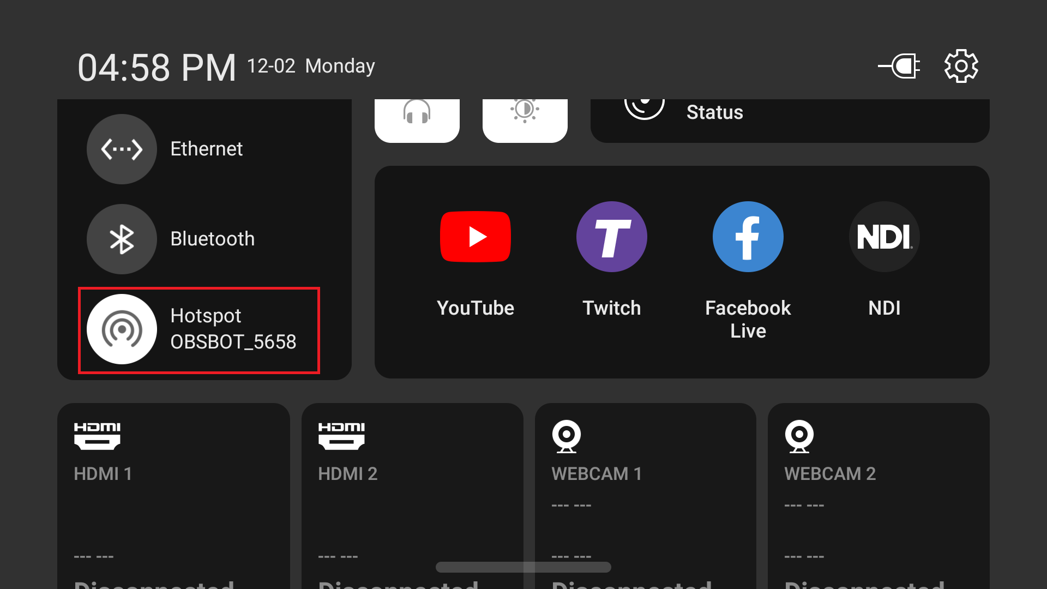Select the WEBCAM 2 input card
Screen dimensions: 1047x589
[878, 496]
